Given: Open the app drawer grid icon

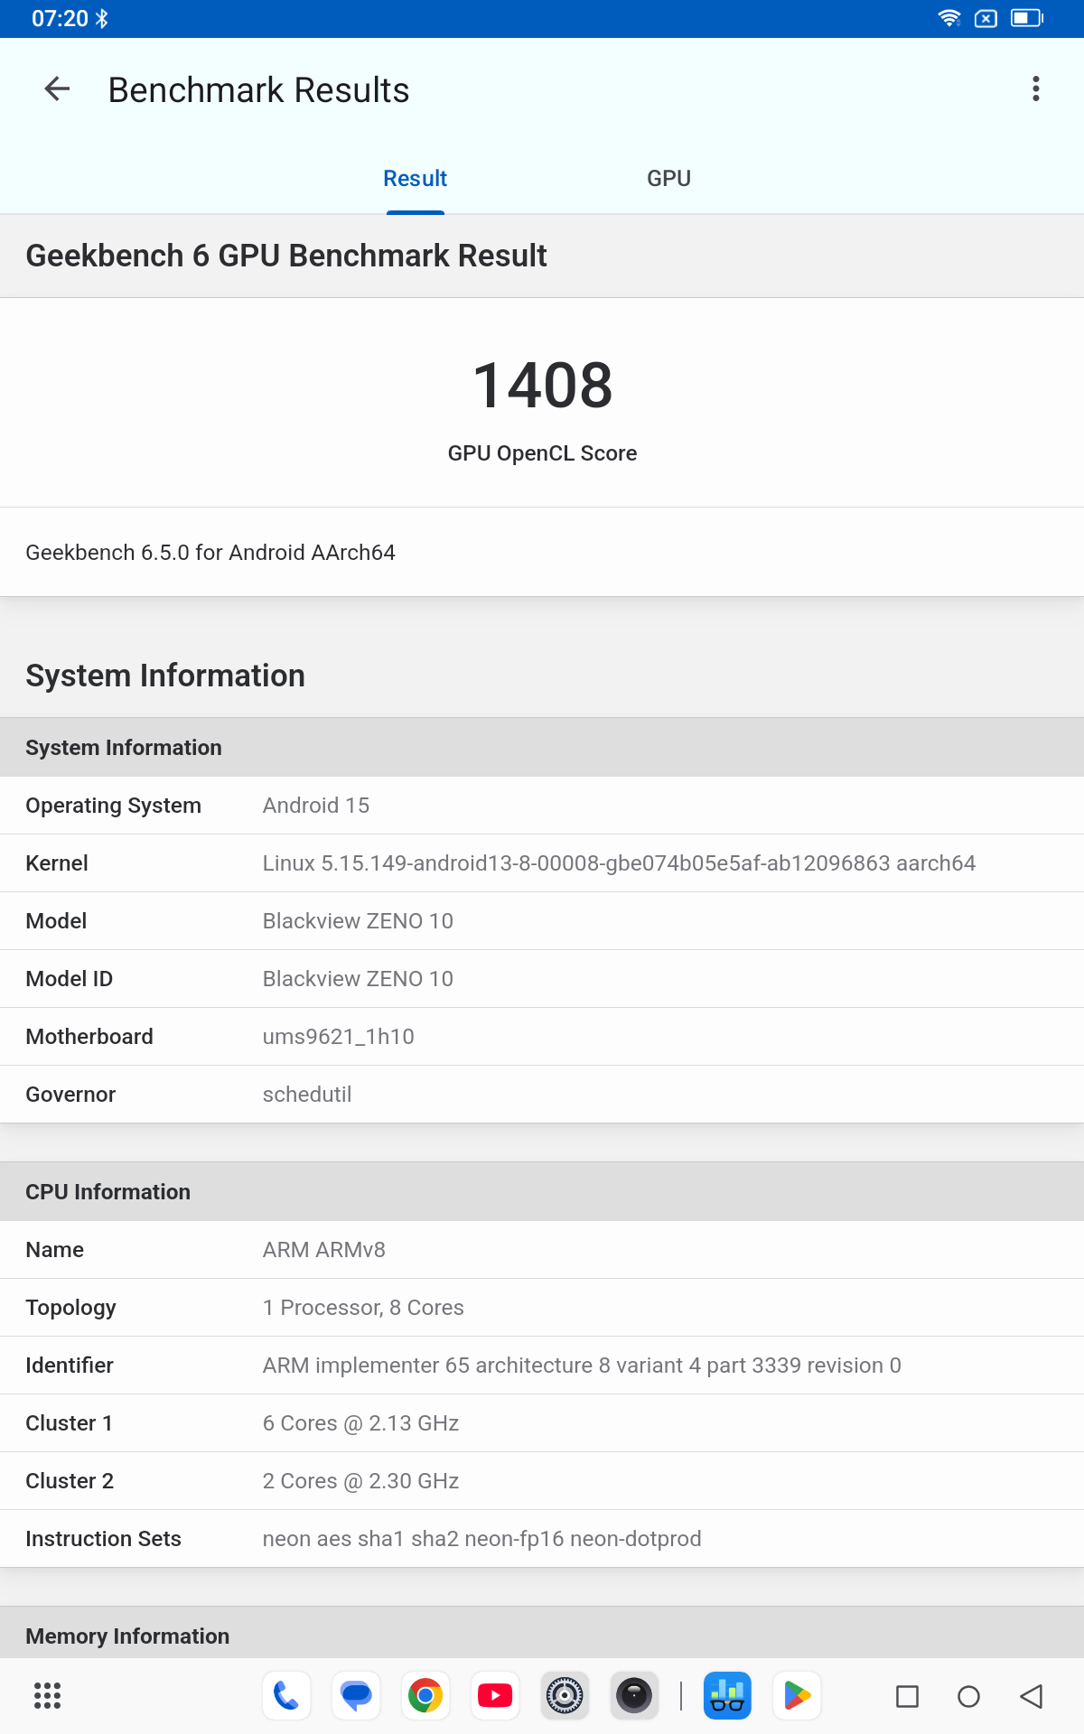Looking at the screenshot, I should click(x=47, y=1696).
